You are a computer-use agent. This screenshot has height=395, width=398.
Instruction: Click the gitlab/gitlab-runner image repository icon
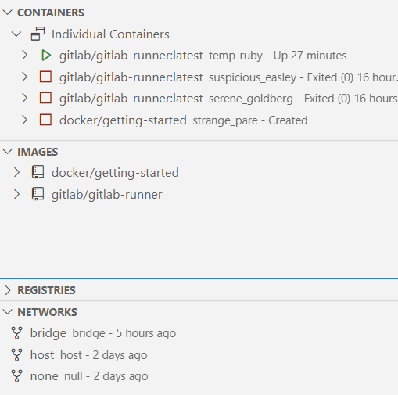point(38,194)
